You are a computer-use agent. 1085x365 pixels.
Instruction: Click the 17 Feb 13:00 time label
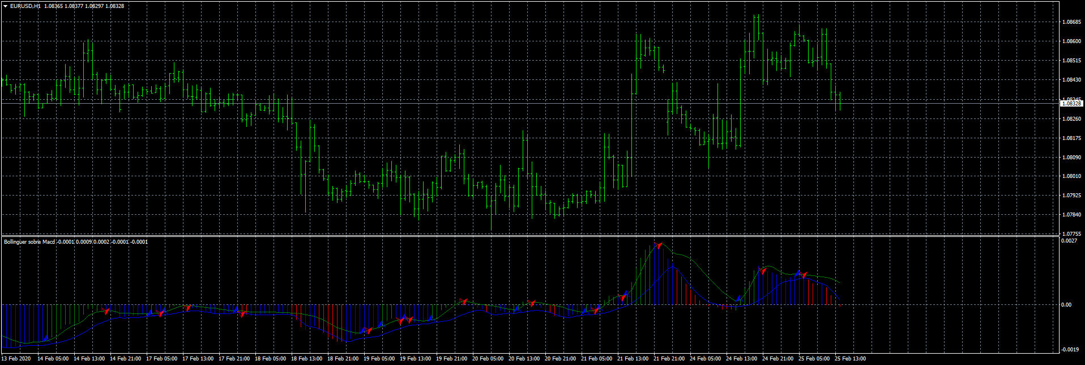(x=198, y=358)
